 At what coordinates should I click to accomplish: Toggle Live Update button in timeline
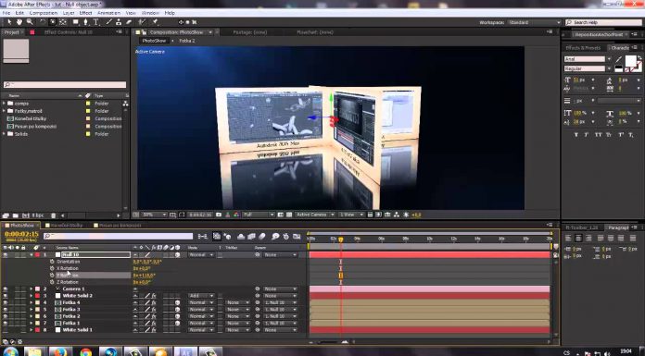(216, 236)
